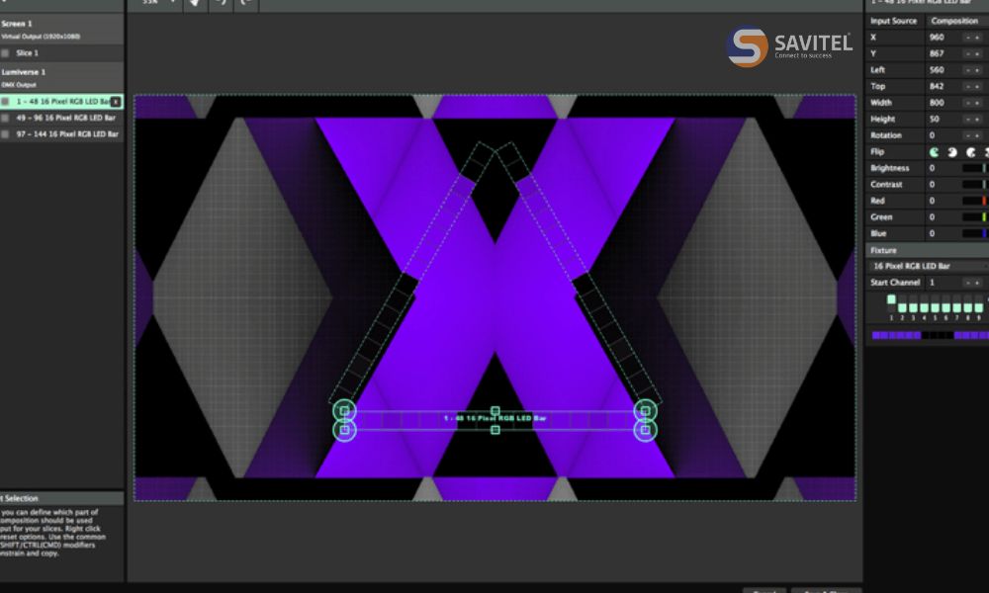The width and height of the screenshot is (989, 593).
Task: Open the zoom percentage dropdown
Action: tap(155, 3)
